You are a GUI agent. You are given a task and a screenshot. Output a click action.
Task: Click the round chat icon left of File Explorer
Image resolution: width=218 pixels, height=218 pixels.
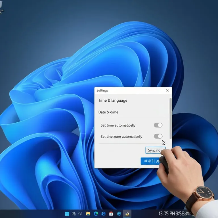80,213
